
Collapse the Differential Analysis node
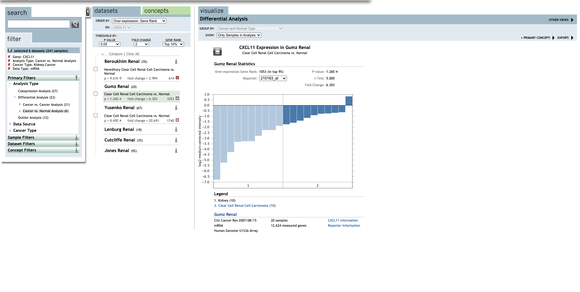[15, 97]
